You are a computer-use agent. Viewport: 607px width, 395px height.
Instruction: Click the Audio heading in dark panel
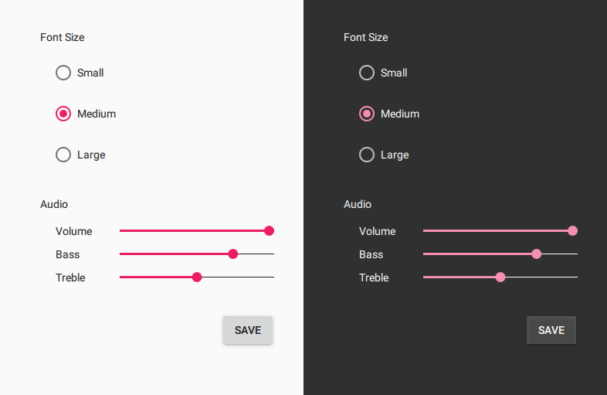[x=358, y=204]
